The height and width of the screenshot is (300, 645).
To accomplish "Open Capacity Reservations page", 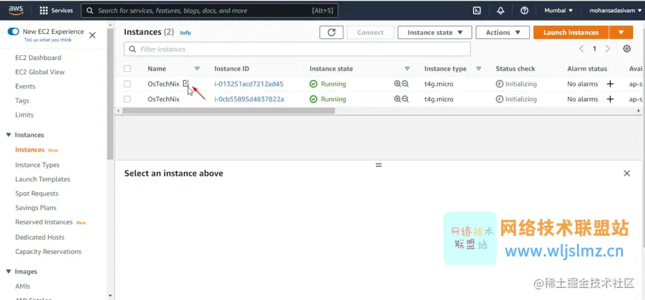I will [x=49, y=252].
